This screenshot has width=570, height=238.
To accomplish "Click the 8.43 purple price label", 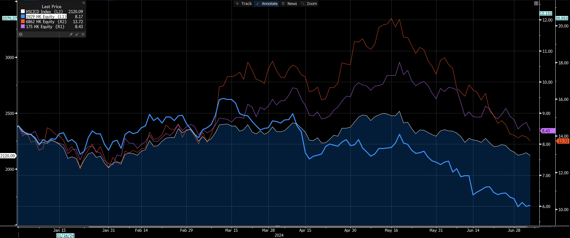I will coord(547,131).
